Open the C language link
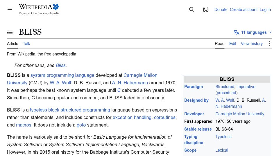 pos(119,90)
